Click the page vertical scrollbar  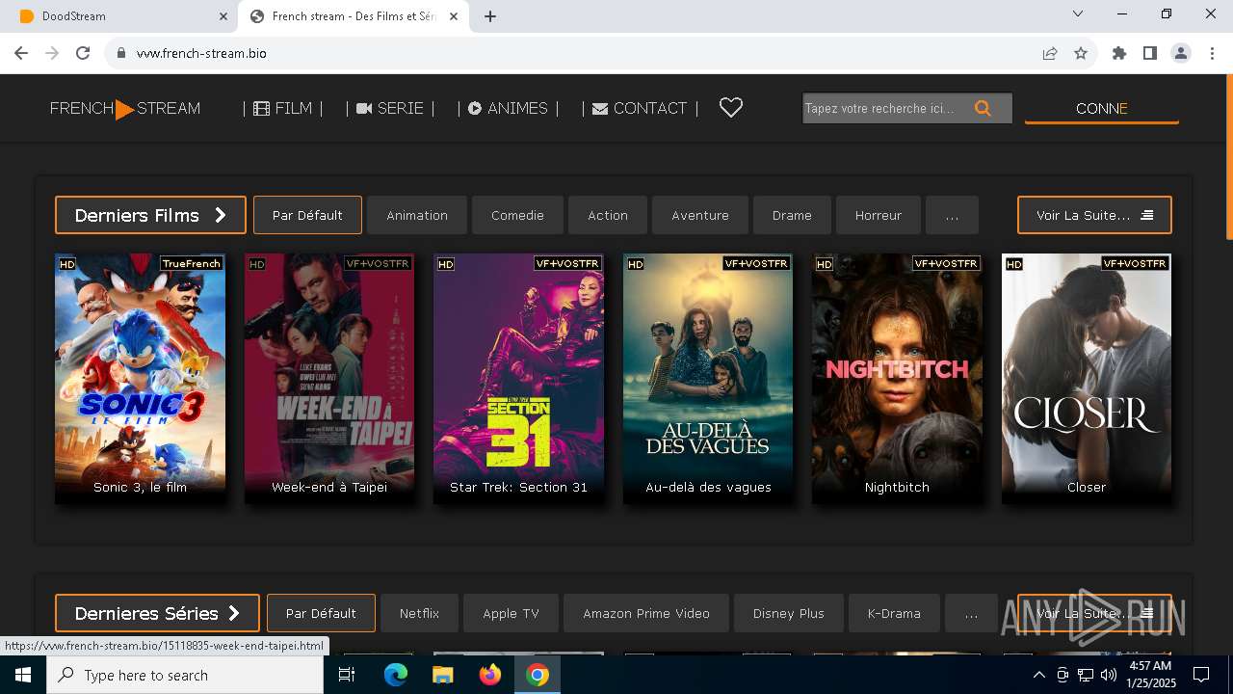(x=1227, y=159)
